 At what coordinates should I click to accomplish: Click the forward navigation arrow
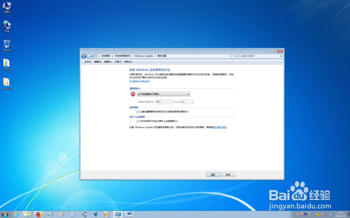89,56
